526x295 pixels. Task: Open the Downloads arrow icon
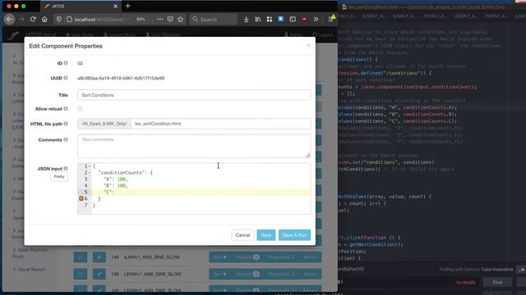pyautogui.click(x=247, y=20)
